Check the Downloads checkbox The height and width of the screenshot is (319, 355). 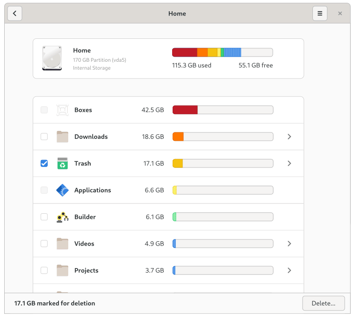pos(44,137)
